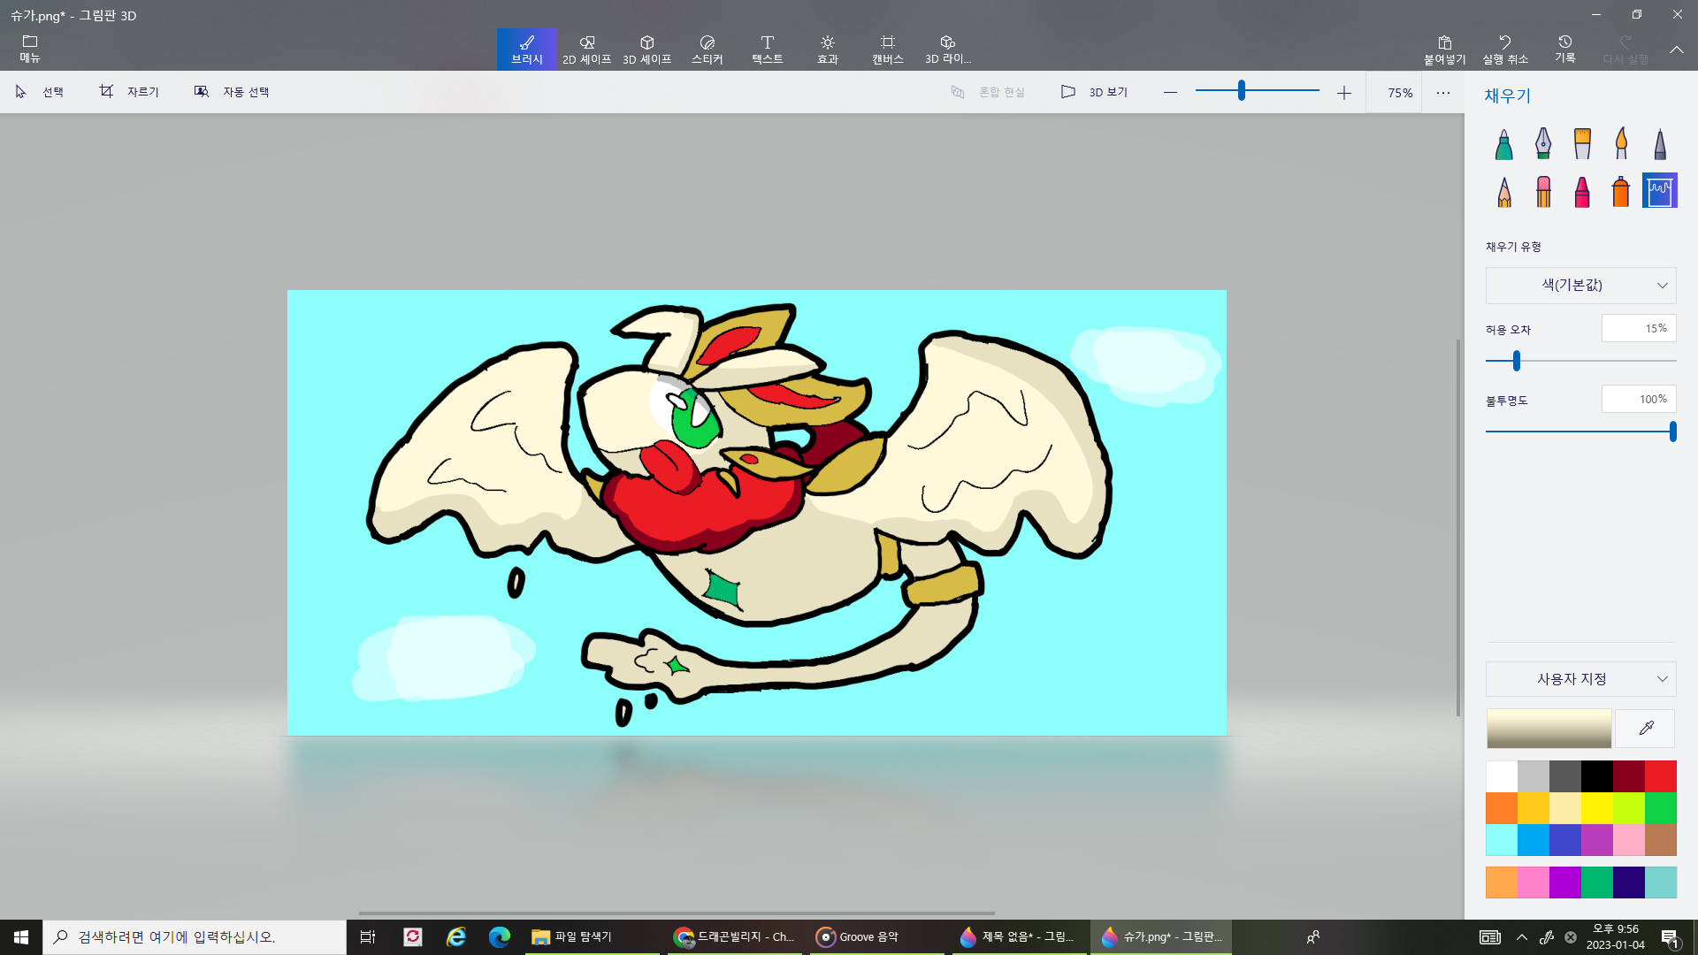Pick the orange color swatch
1698x955 pixels.
[x=1502, y=808]
